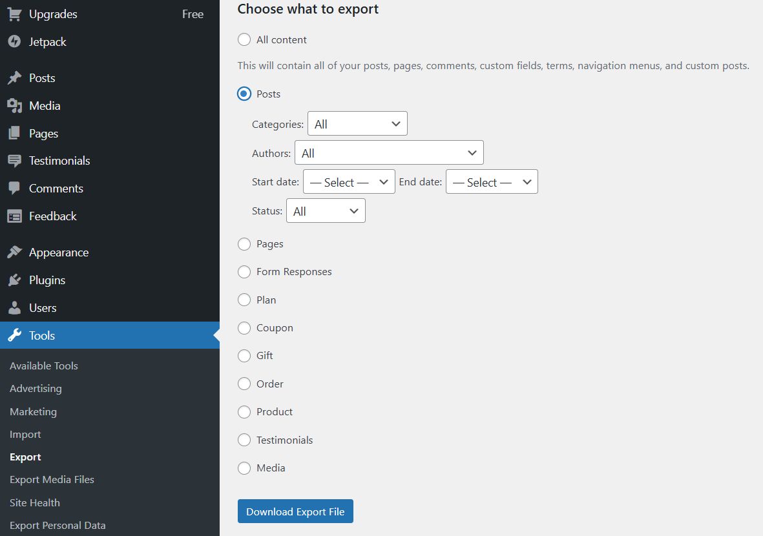Select the Posts pin icon in sidebar

pos(14,77)
